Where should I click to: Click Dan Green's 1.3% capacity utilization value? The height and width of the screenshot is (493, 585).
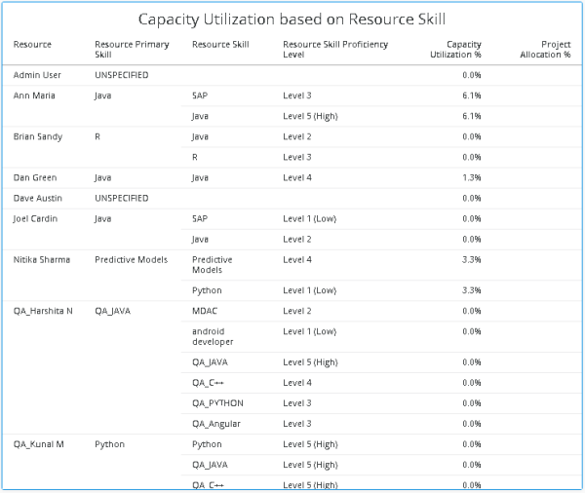(472, 177)
